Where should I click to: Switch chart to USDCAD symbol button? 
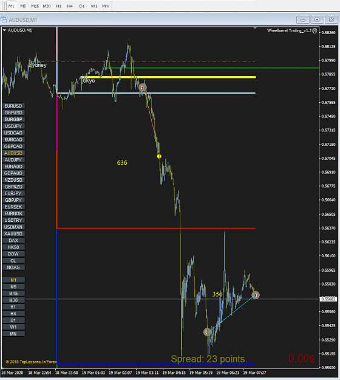click(x=13, y=133)
